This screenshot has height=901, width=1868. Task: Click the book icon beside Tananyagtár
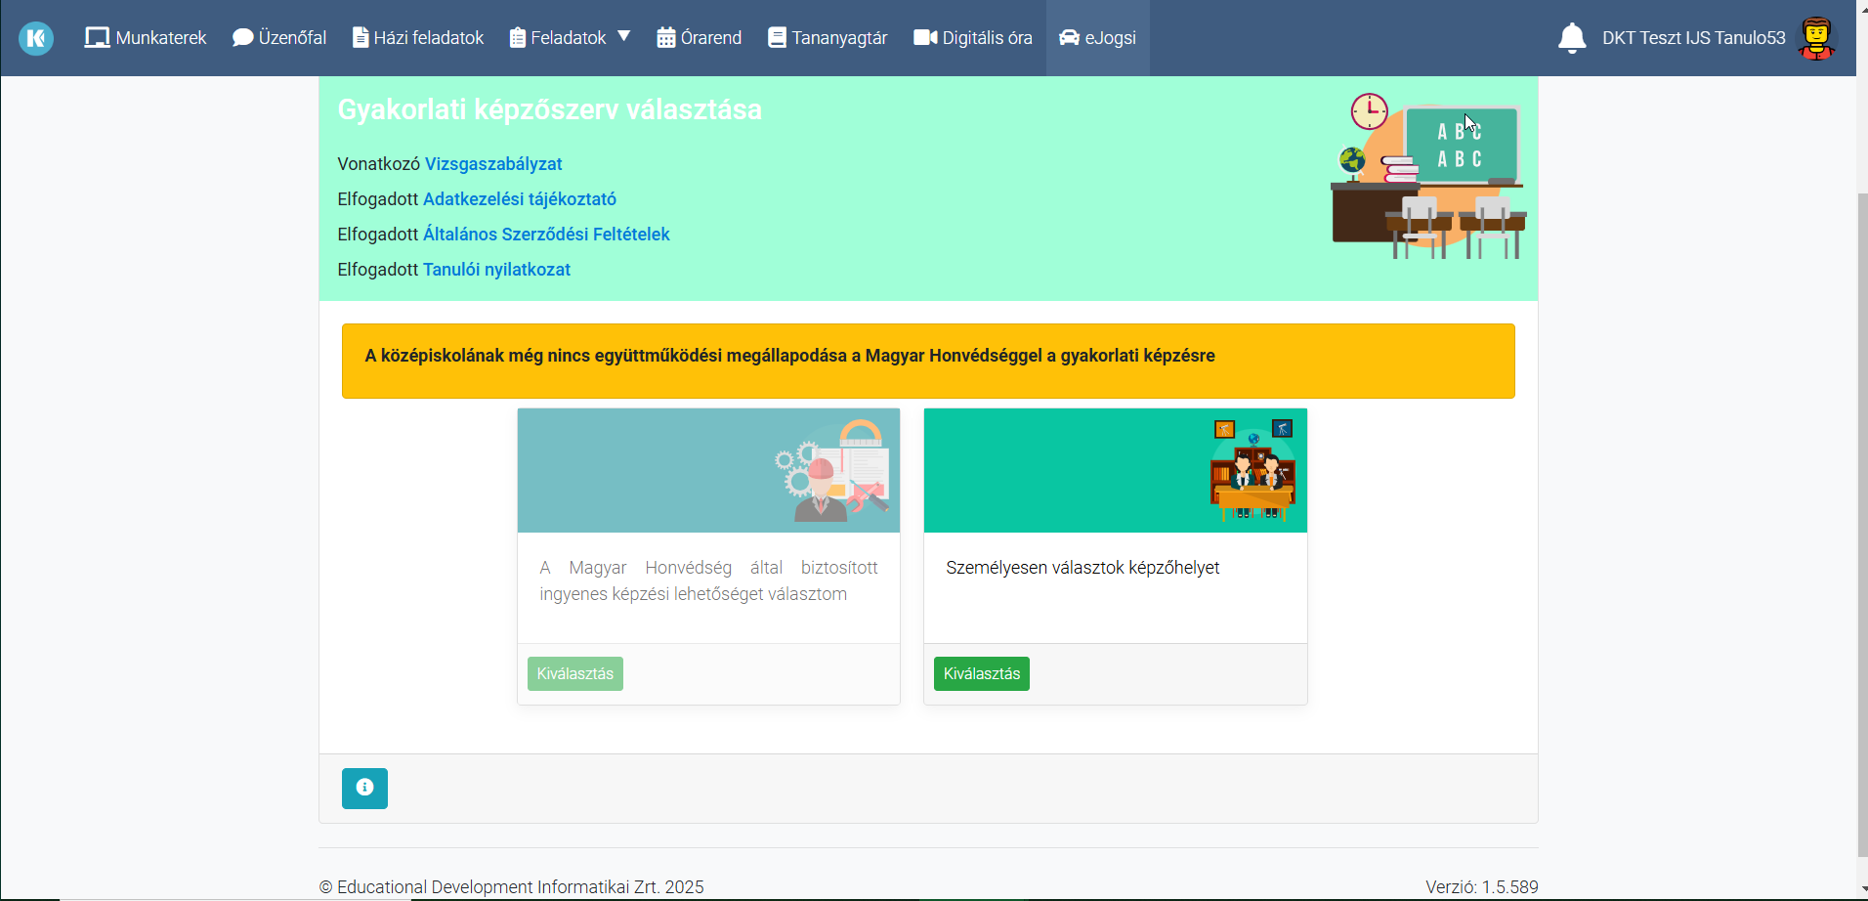pyautogui.click(x=777, y=38)
